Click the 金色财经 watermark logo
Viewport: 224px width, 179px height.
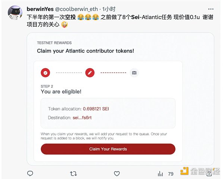[200, 171]
